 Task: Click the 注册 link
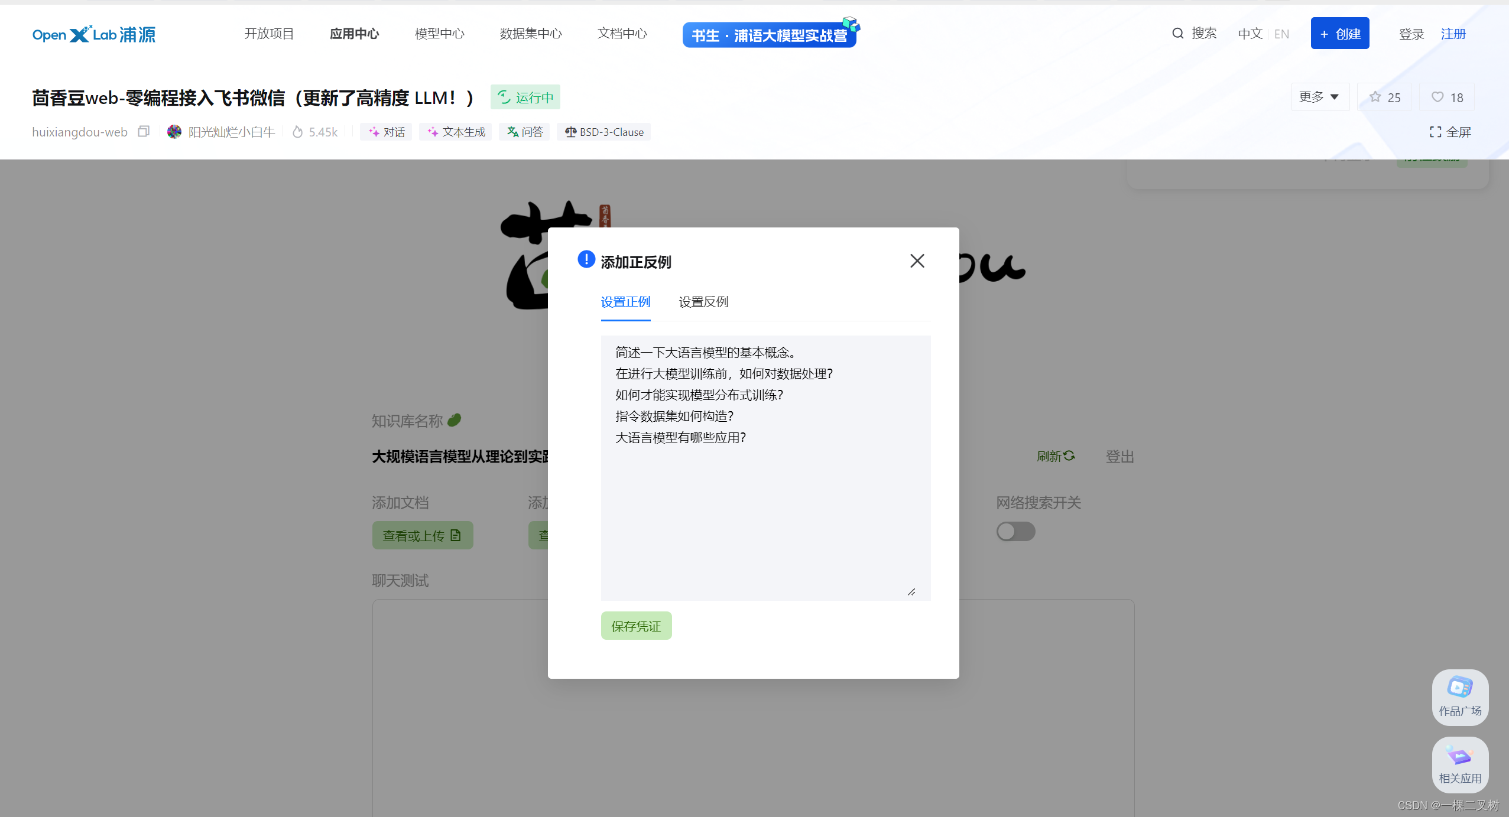tap(1453, 34)
